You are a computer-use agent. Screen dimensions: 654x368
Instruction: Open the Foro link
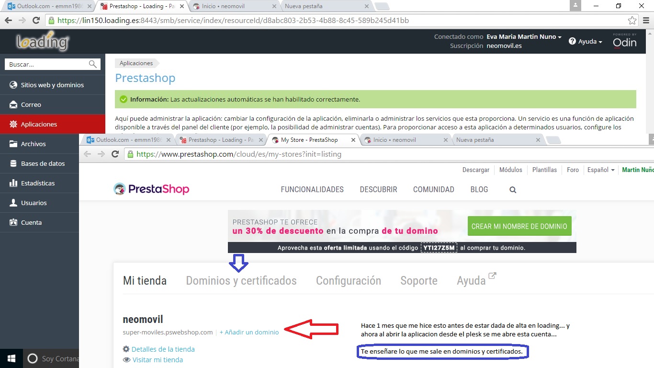pos(573,170)
